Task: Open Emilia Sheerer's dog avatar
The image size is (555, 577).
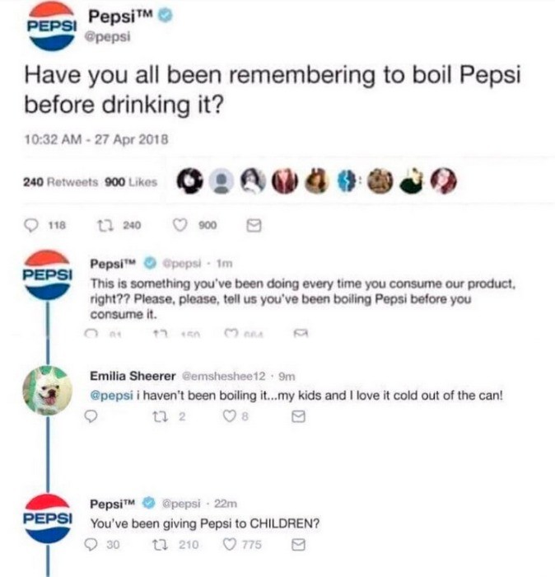Action: click(48, 391)
